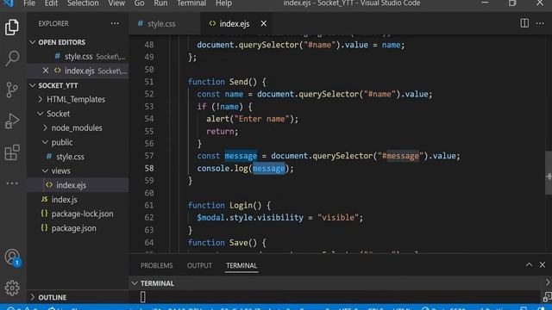Viewport: 552px width, 310px height.
Task: Open the Terminal menu
Action: pos(191,3)
